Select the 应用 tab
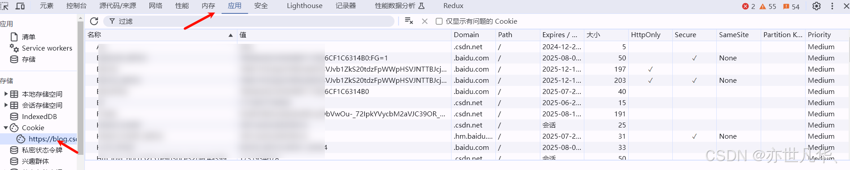This screenshot has width=850, height=170. coord(235,6)
